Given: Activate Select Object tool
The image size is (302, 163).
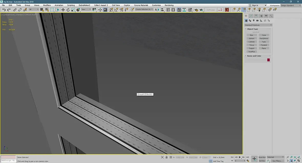Looking at the screenshot, I should pos(42,10).
